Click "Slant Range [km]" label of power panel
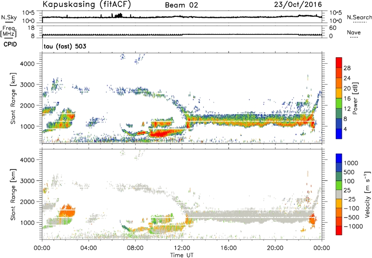 13,99
